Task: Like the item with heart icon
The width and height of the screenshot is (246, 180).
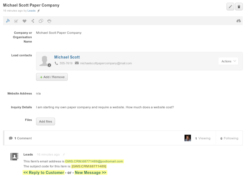Action: click(24, 21)
